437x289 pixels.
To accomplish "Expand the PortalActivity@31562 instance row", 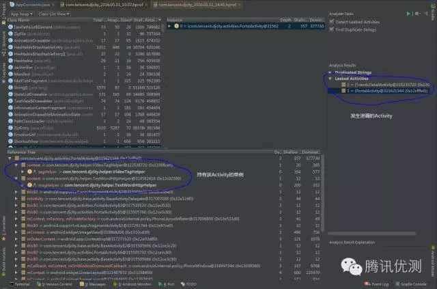I will click(169, 26).
